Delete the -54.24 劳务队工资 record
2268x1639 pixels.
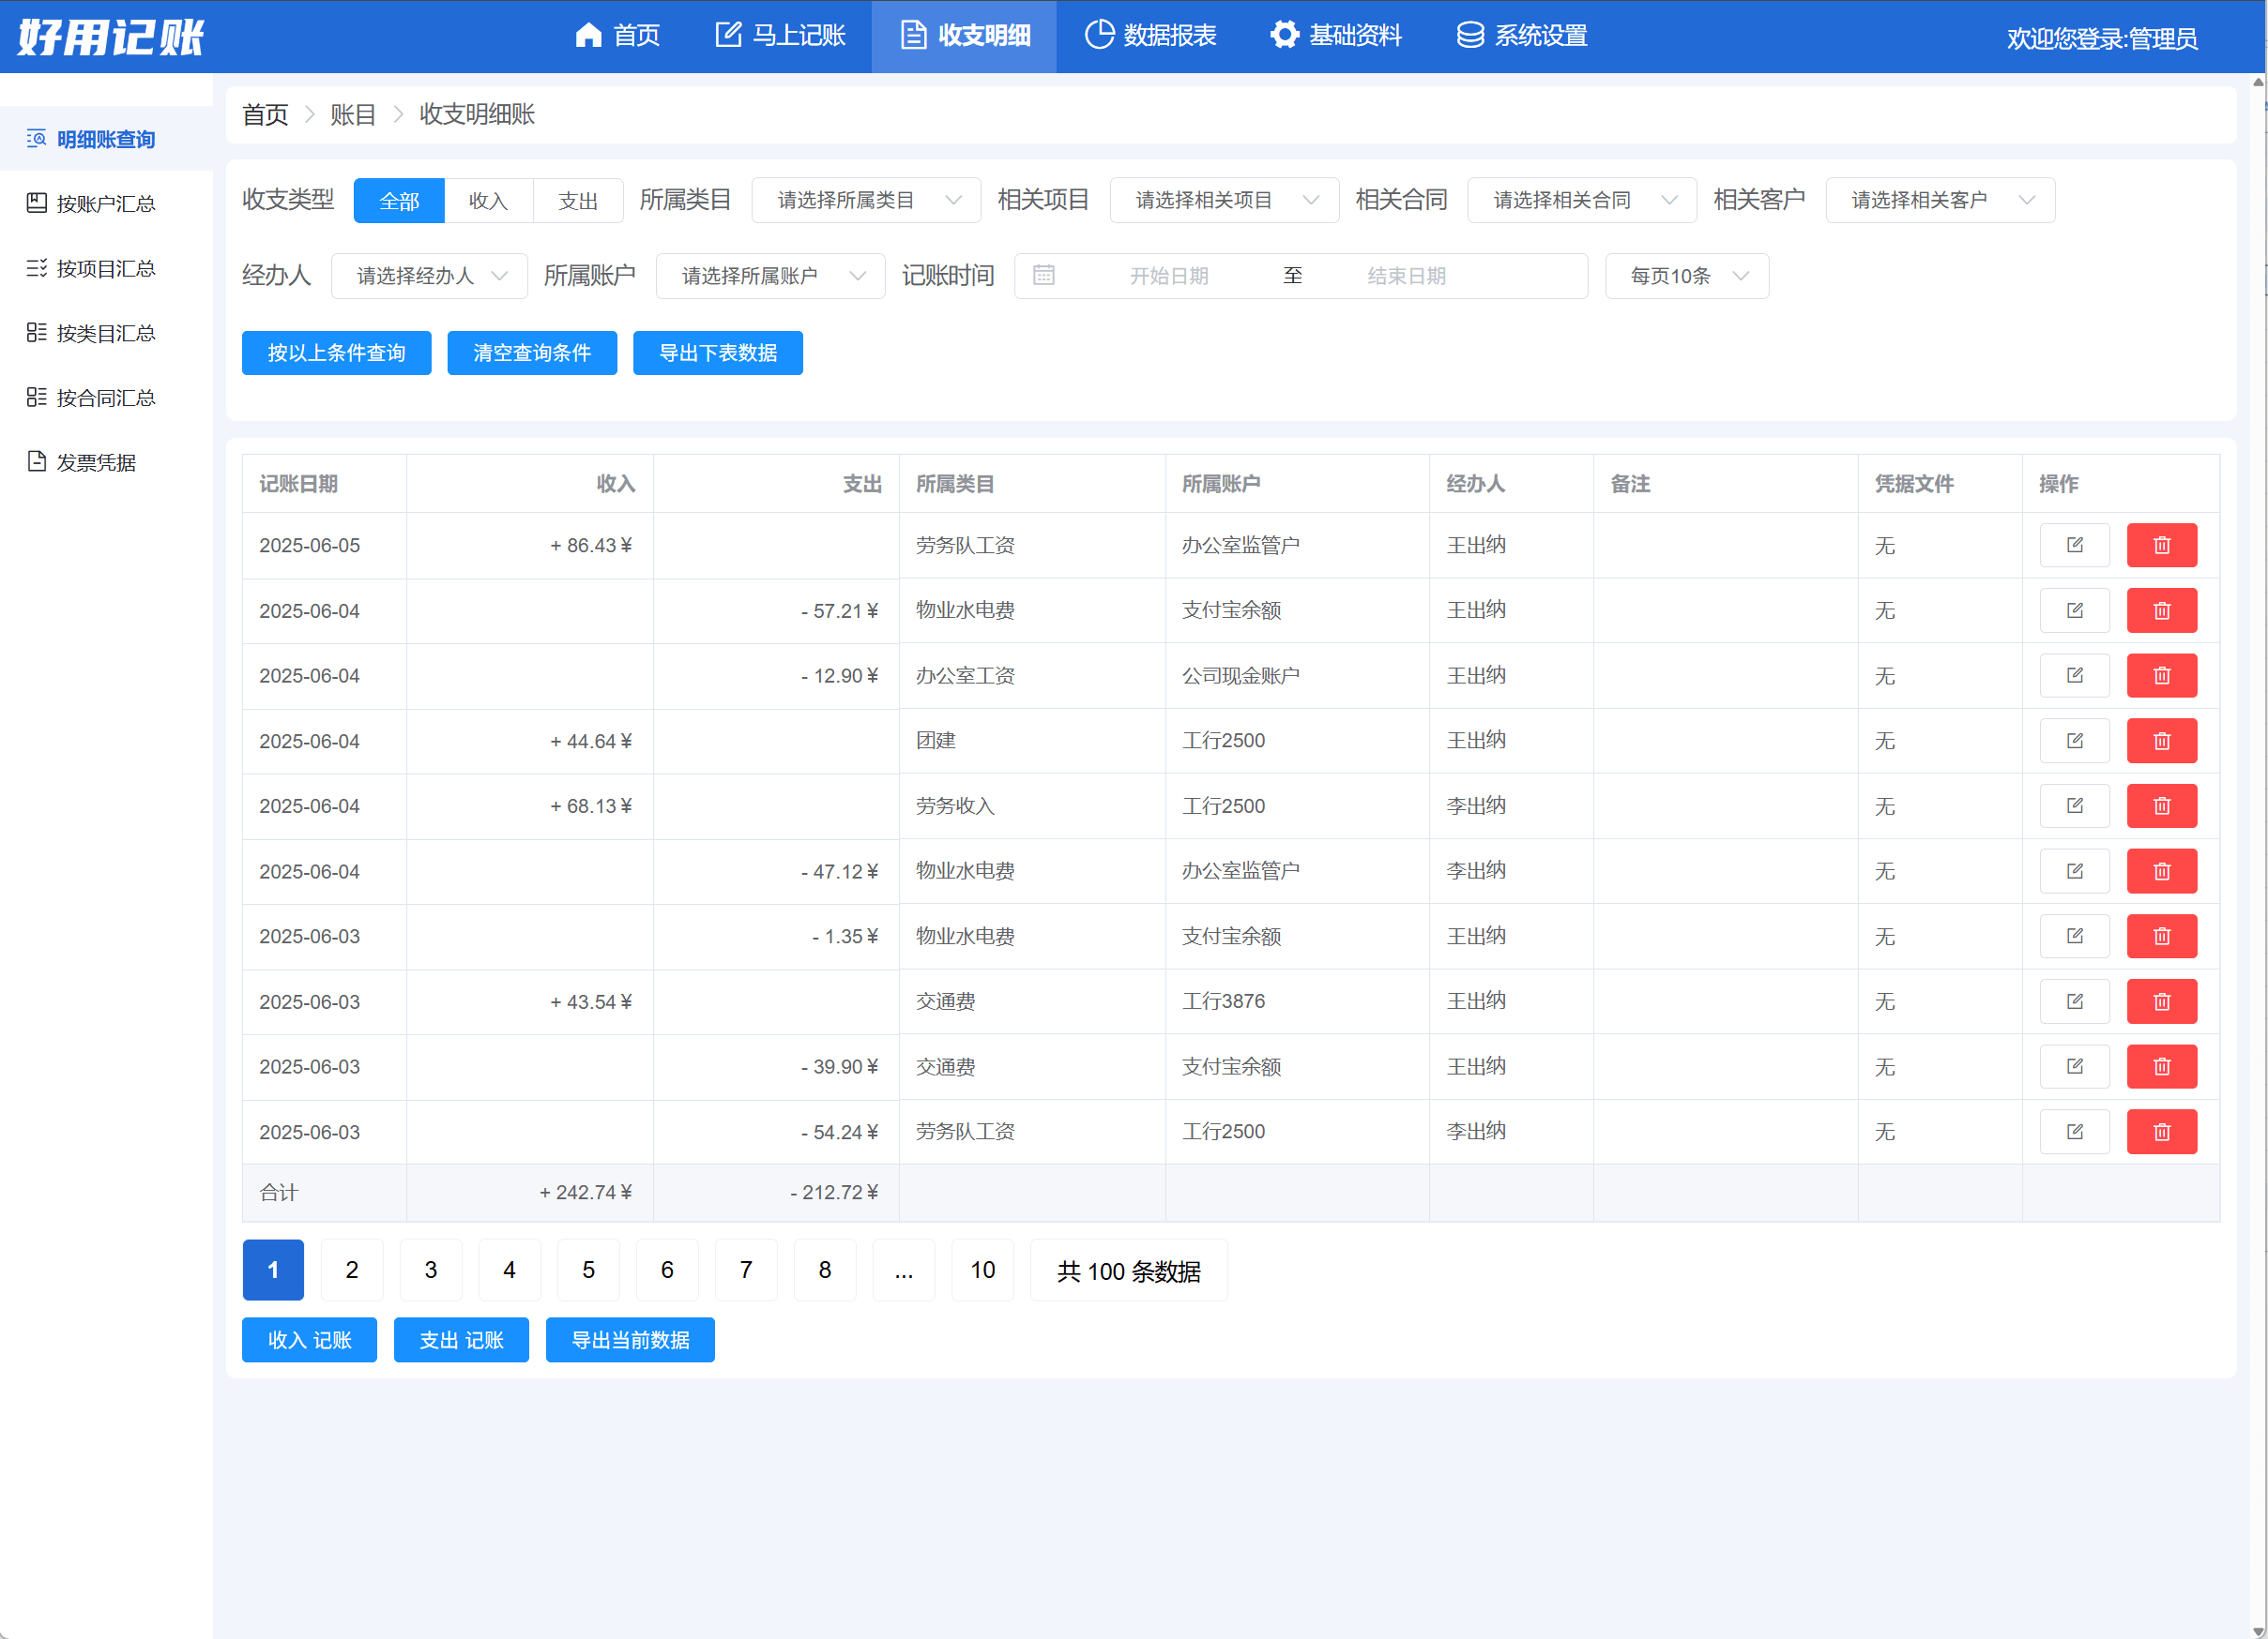pos(2161,1132)
